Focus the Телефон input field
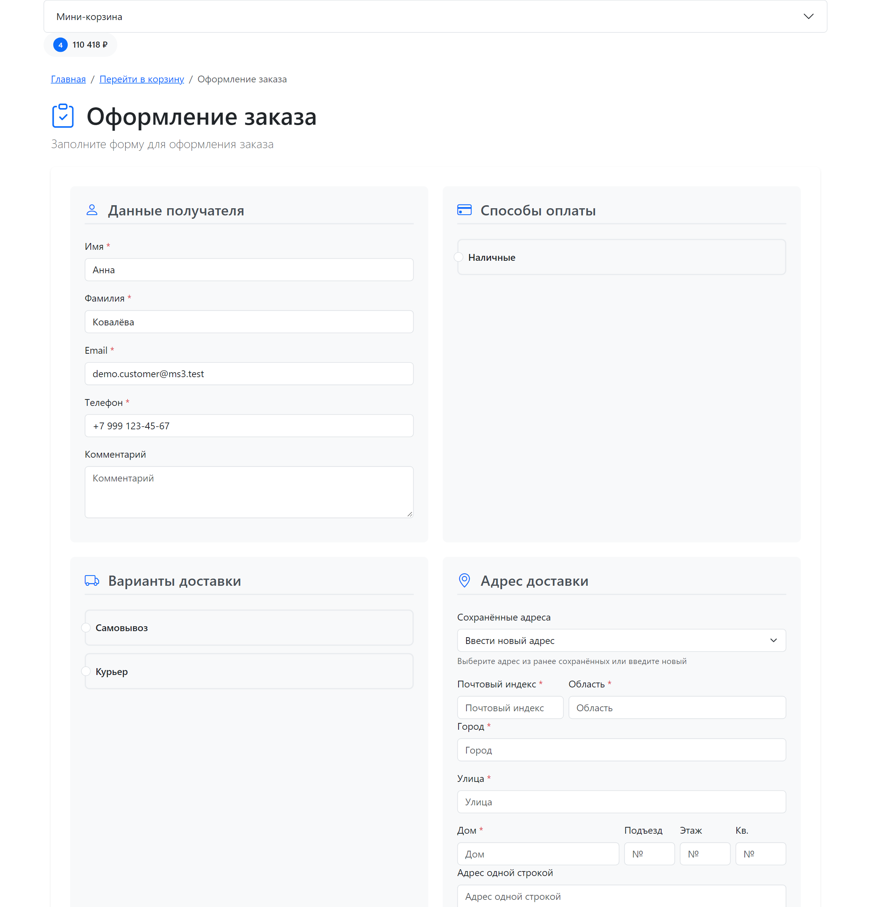 [249, 426]
